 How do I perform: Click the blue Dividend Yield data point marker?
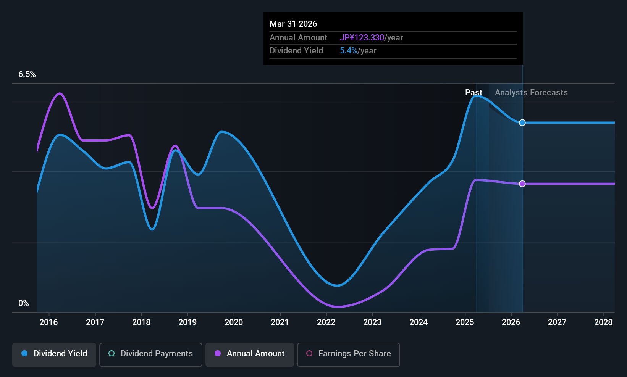click(522, 122)
